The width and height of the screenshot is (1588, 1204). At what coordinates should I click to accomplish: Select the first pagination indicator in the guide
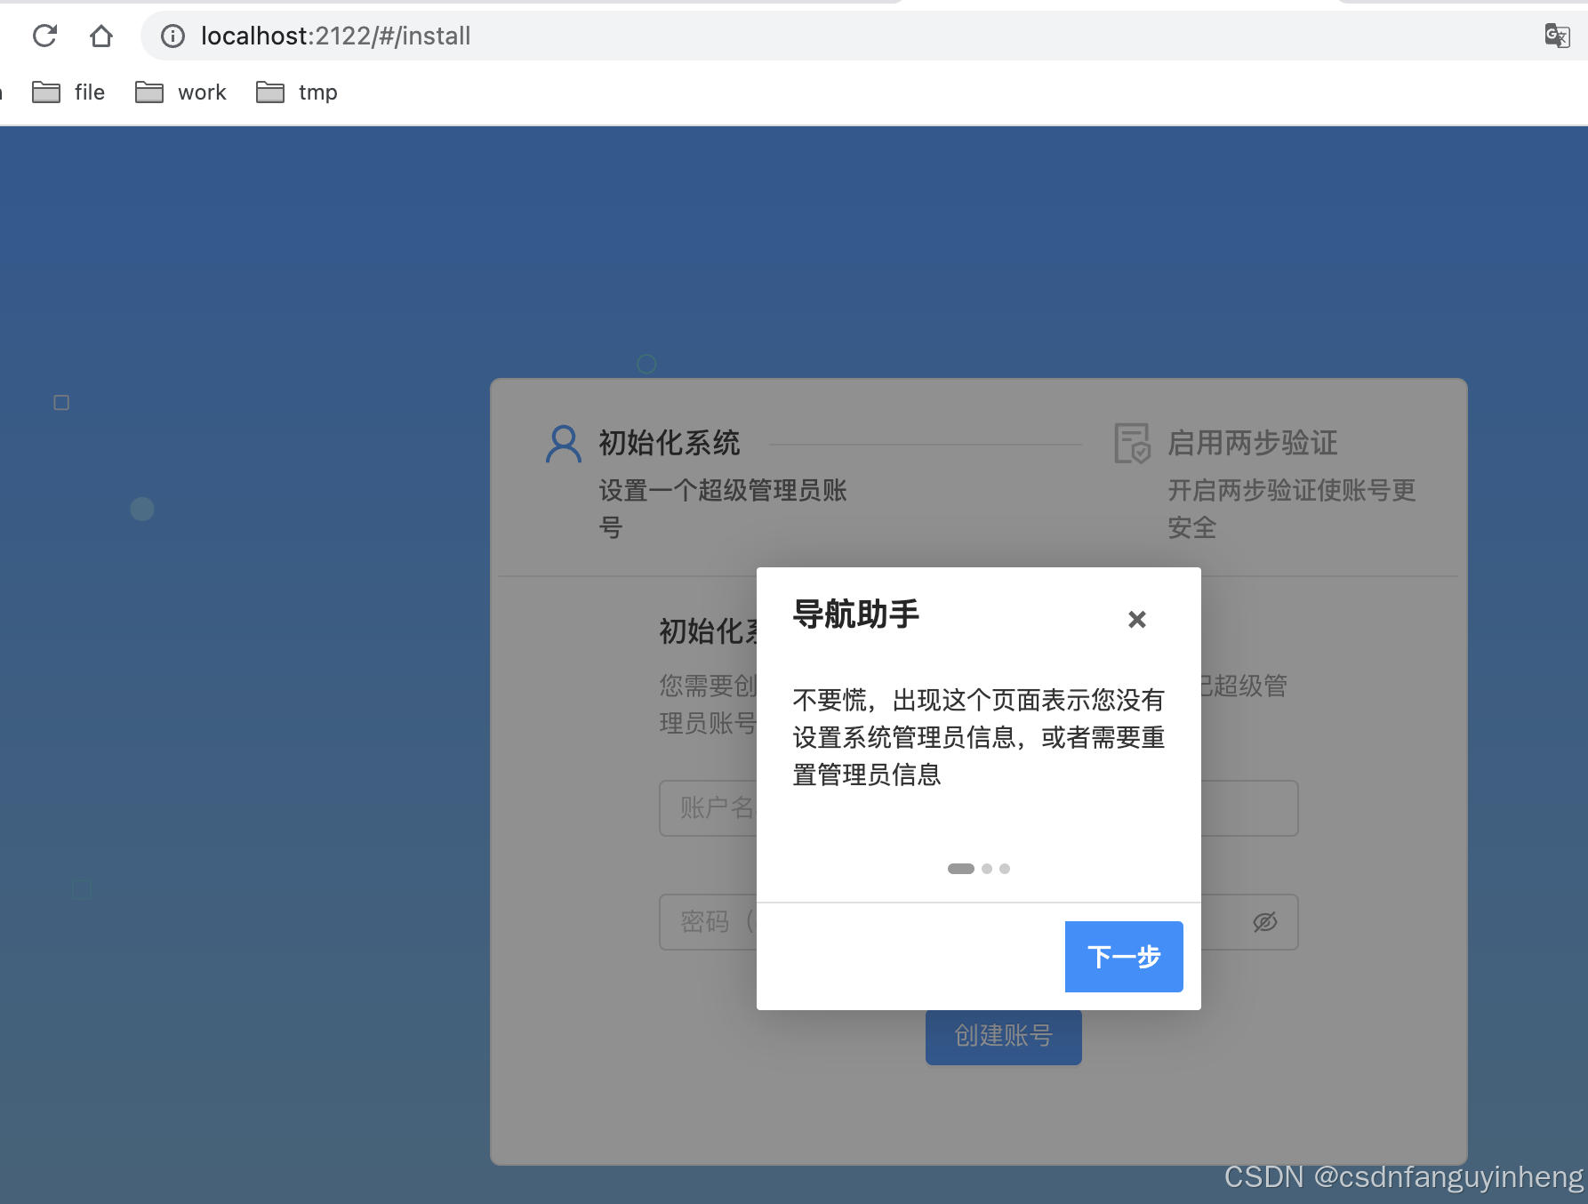pyautogui.click(x=961, y=869)
